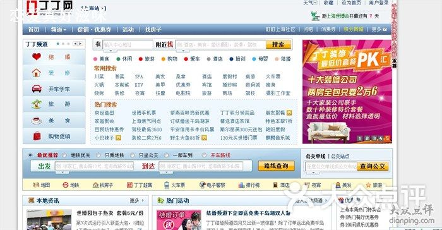Click the previous arrow in 丁丁频道 header

75,44
